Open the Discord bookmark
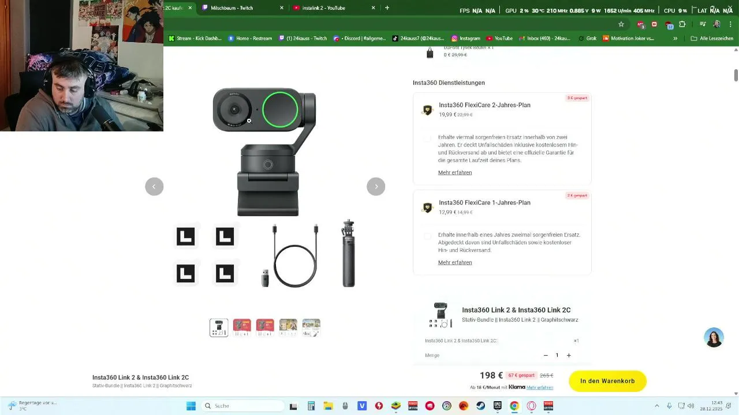 pyautogui.click(x=359, y=39)
